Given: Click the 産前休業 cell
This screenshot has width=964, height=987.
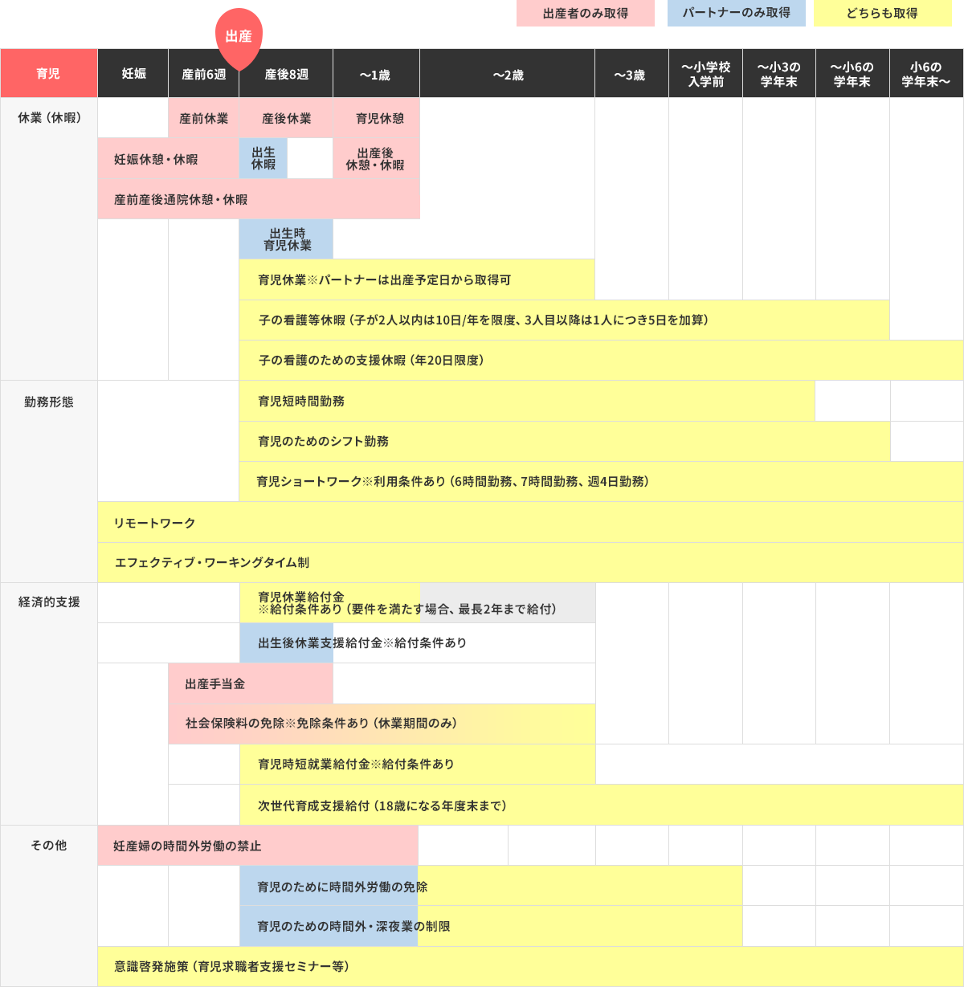Looking at the screenshot, I should point(203,119).
